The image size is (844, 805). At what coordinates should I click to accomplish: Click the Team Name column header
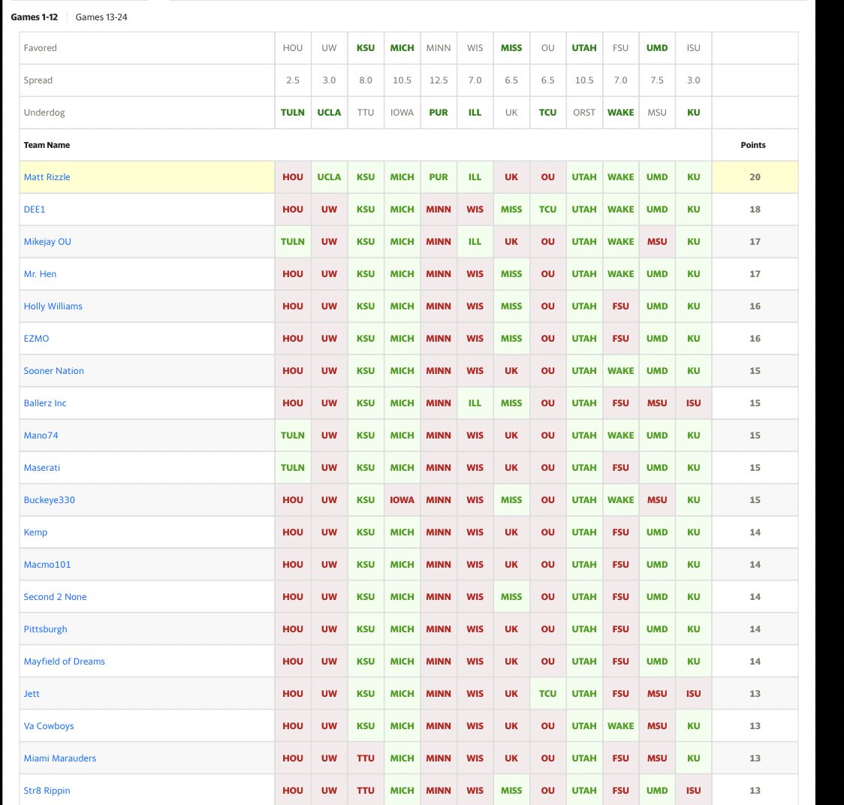tap(47, 145)
